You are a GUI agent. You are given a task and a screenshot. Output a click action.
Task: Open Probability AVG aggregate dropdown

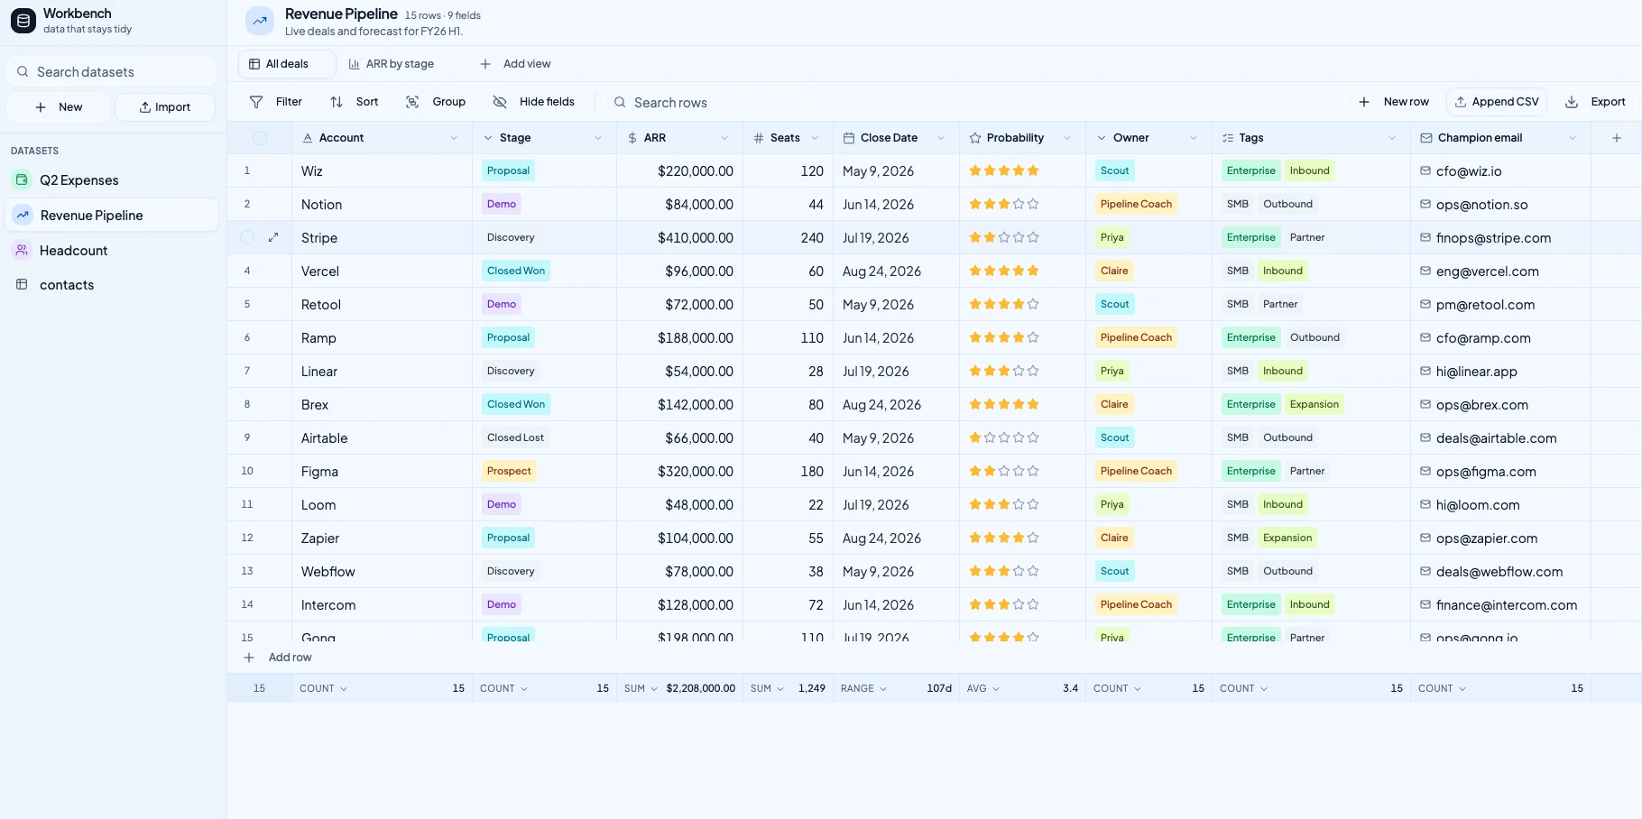click(x=983, y=688)
